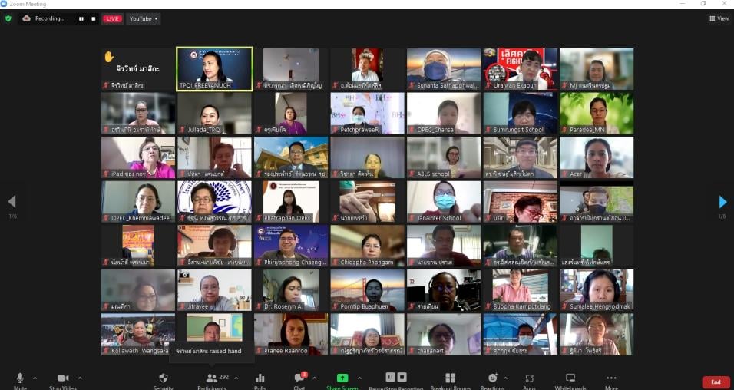The width and height of the screenshot is (734, 390).
Task: Select Acer participant video tile
Action: (x=597, y=157)
